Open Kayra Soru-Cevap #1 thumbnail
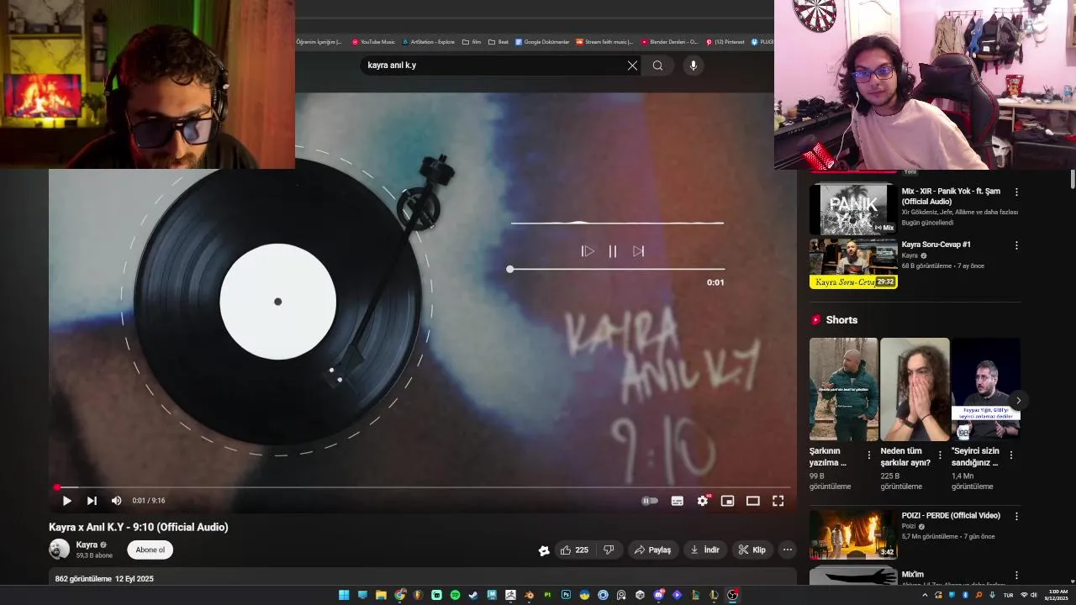The height and width of the screenshot is (605, 1076). 853,263
